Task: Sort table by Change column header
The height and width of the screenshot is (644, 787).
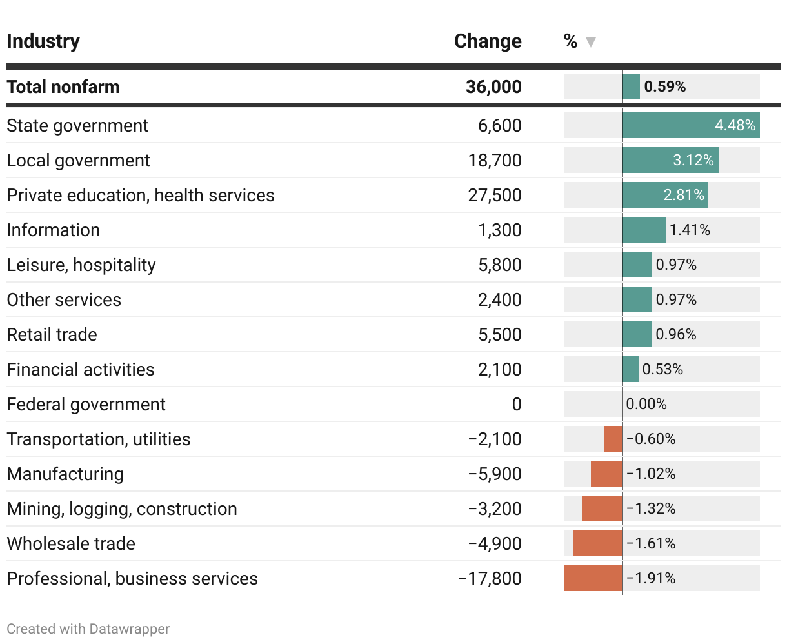Action: 488,41
